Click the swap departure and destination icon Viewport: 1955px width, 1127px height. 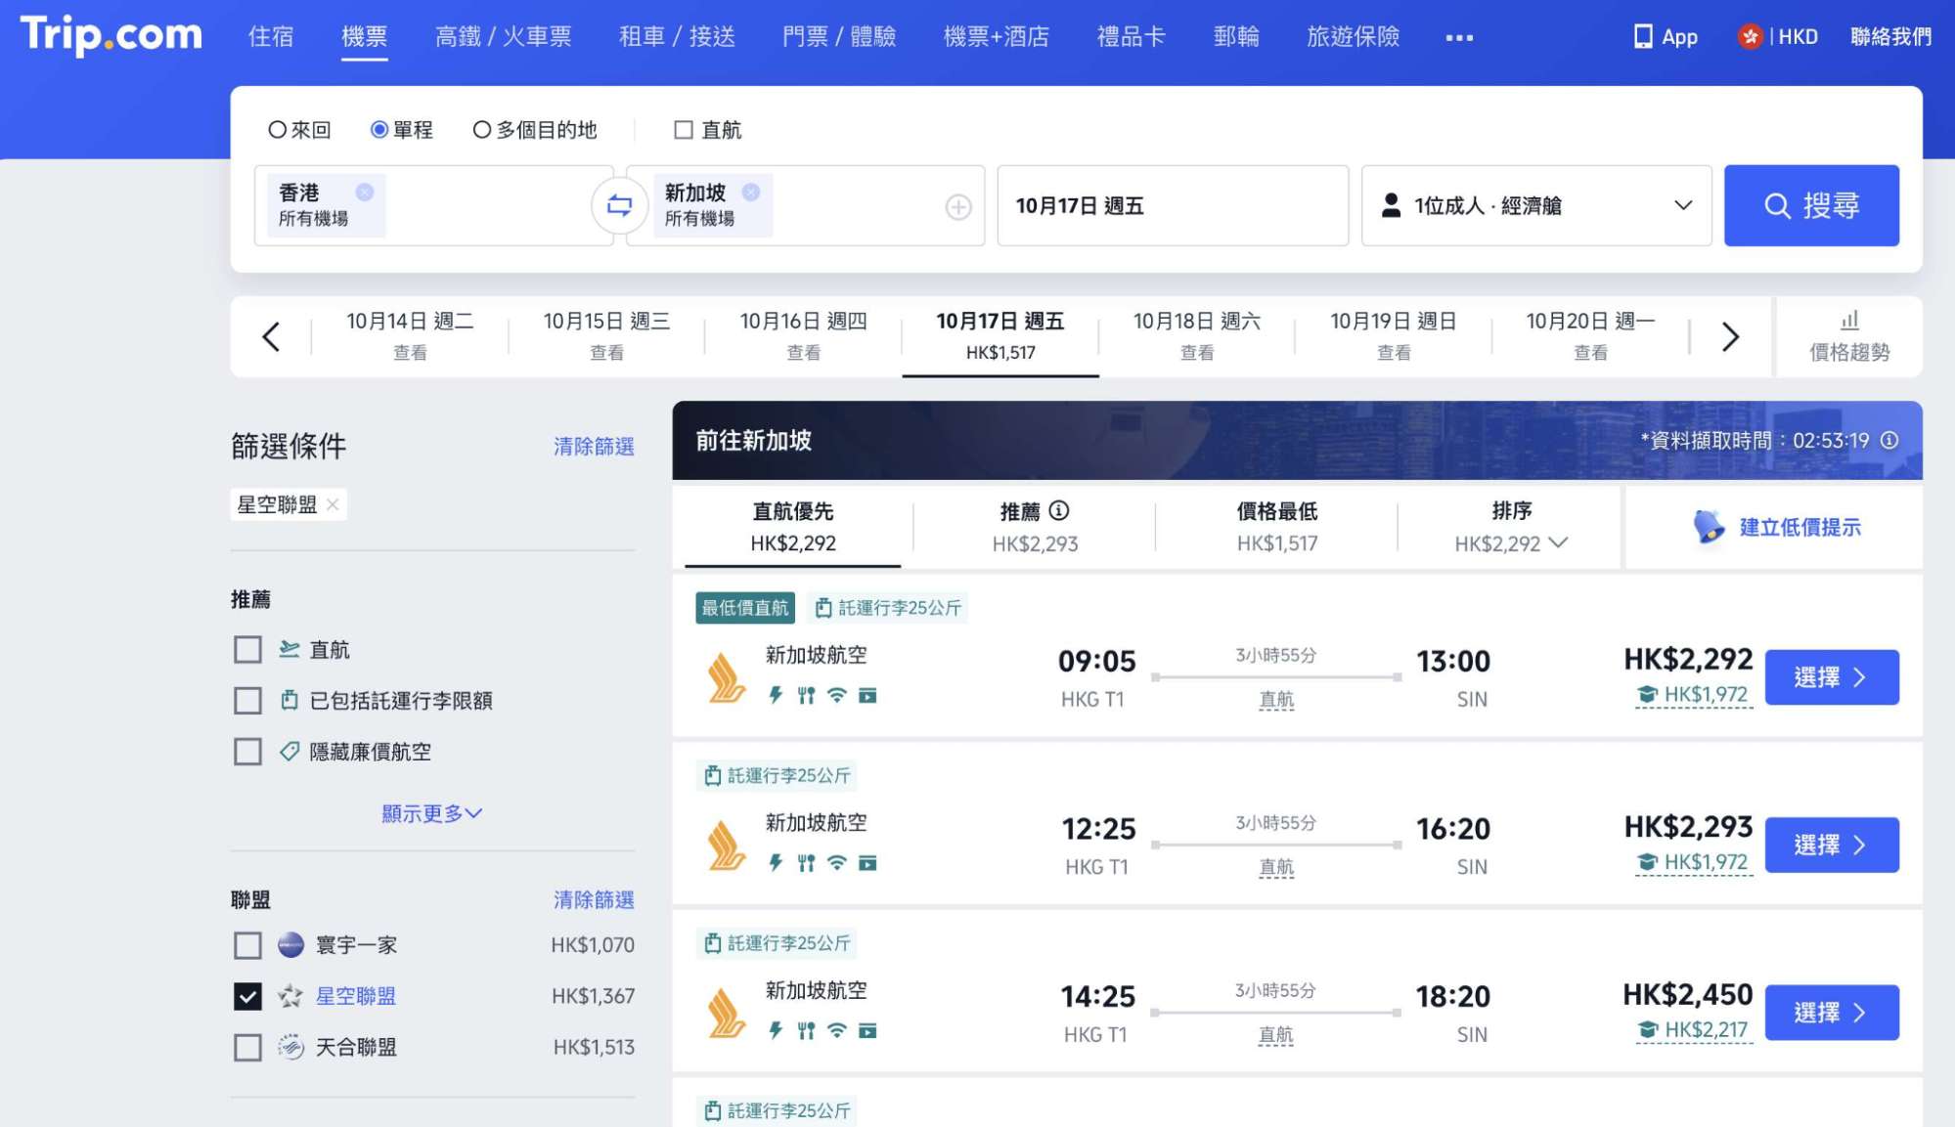click(619, 205)
